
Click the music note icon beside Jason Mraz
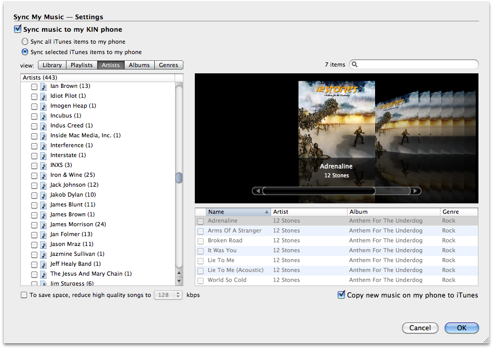coord(44,244)
